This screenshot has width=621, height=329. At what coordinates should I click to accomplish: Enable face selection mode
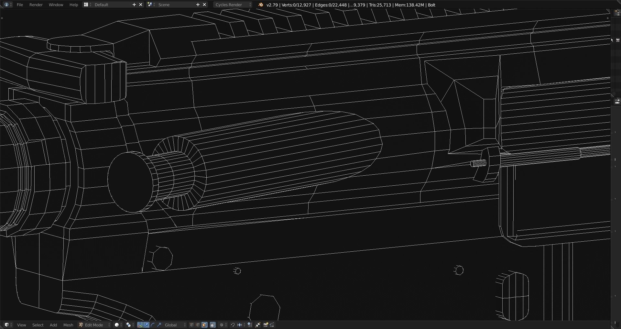click(x=204, y=325)
